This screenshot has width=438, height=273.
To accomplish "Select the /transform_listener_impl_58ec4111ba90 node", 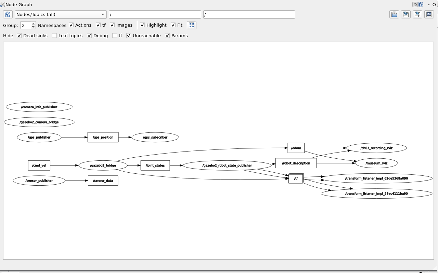I will [376, 193].
